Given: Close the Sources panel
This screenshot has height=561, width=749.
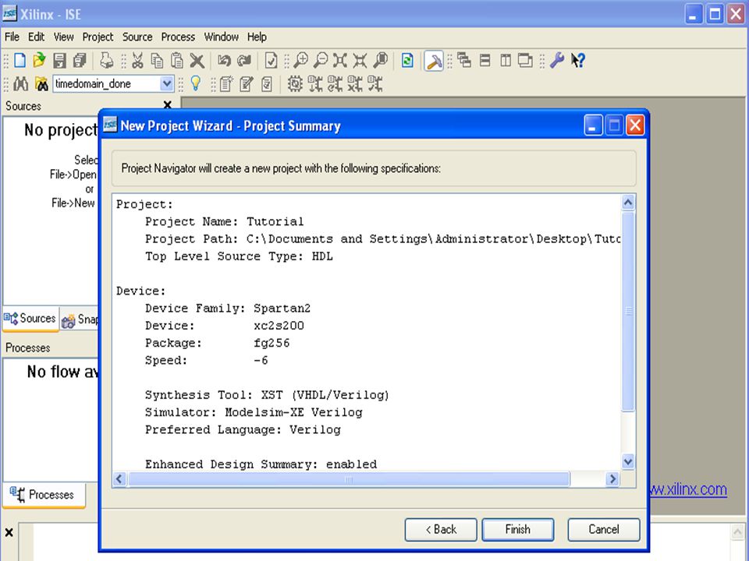Looking at the screenshot, I should click(167, 105).
